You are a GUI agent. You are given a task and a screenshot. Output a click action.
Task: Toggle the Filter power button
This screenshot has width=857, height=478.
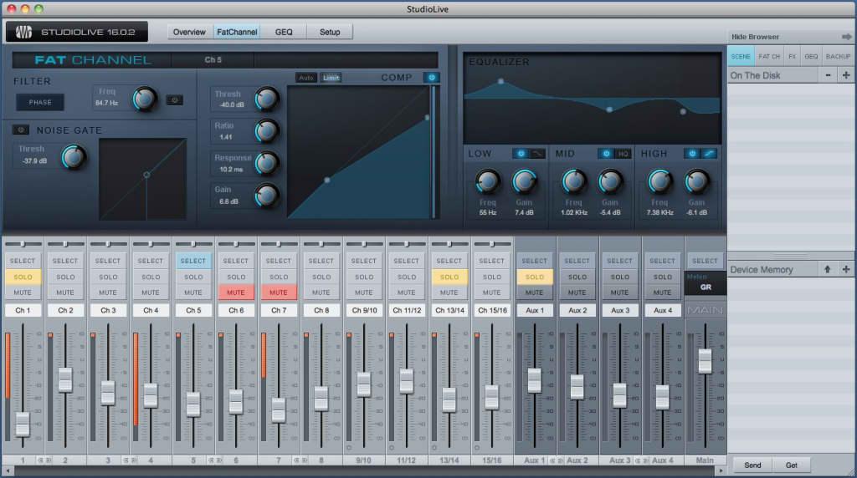(x=175, y=100)
